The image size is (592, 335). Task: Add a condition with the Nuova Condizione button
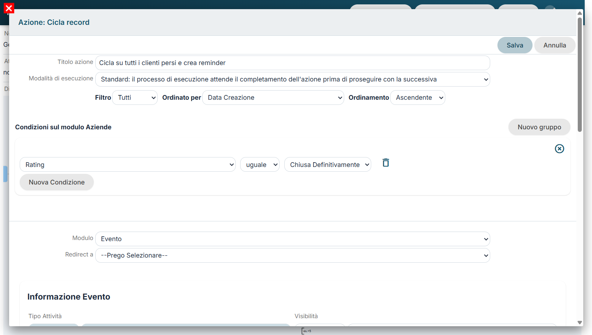[x=57, y=182]
